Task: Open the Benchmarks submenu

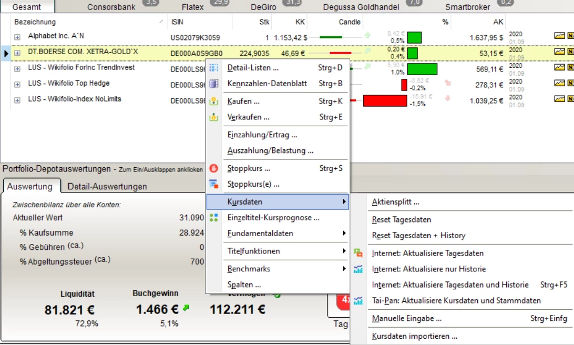Action: 278,269
